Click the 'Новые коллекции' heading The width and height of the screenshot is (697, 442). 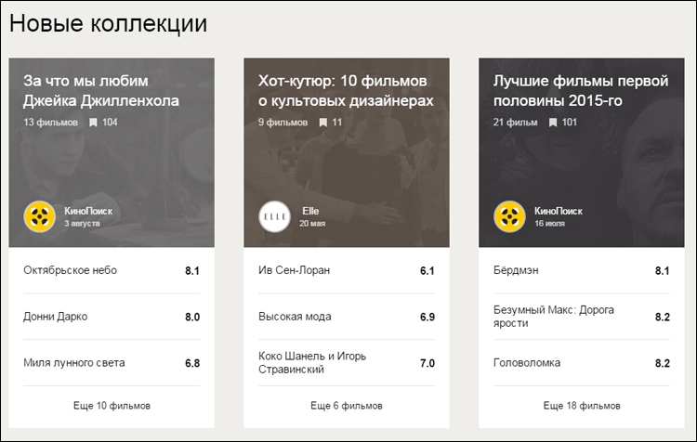[x=108, y=23]
